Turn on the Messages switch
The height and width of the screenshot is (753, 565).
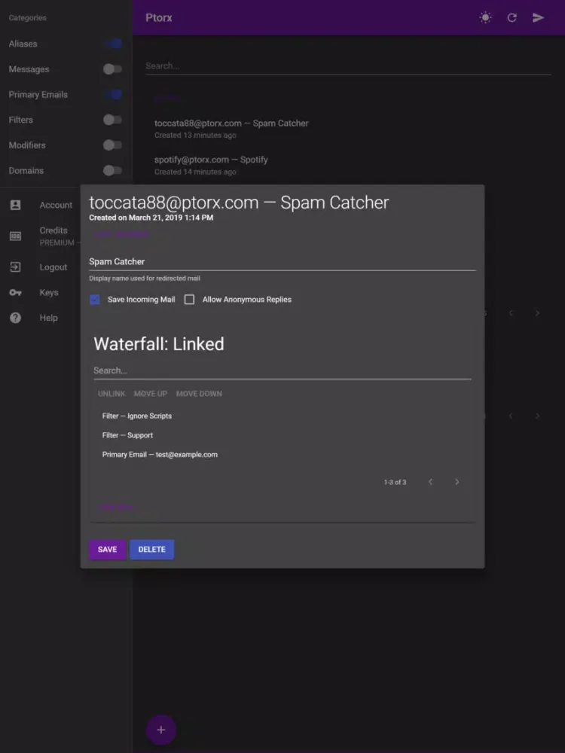pyautogui.click(x=113, y=69)
